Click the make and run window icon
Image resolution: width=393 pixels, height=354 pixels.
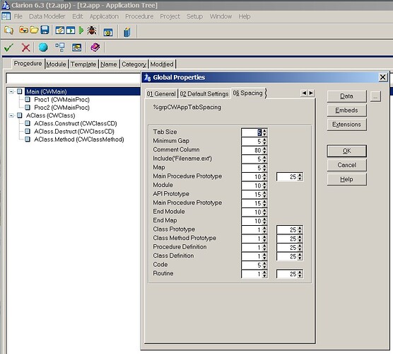[71, 30]
